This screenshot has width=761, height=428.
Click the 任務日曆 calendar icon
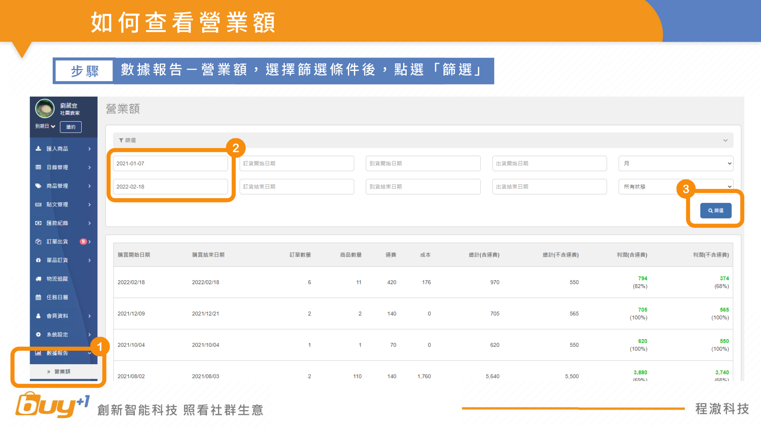(x=38, y=297)
